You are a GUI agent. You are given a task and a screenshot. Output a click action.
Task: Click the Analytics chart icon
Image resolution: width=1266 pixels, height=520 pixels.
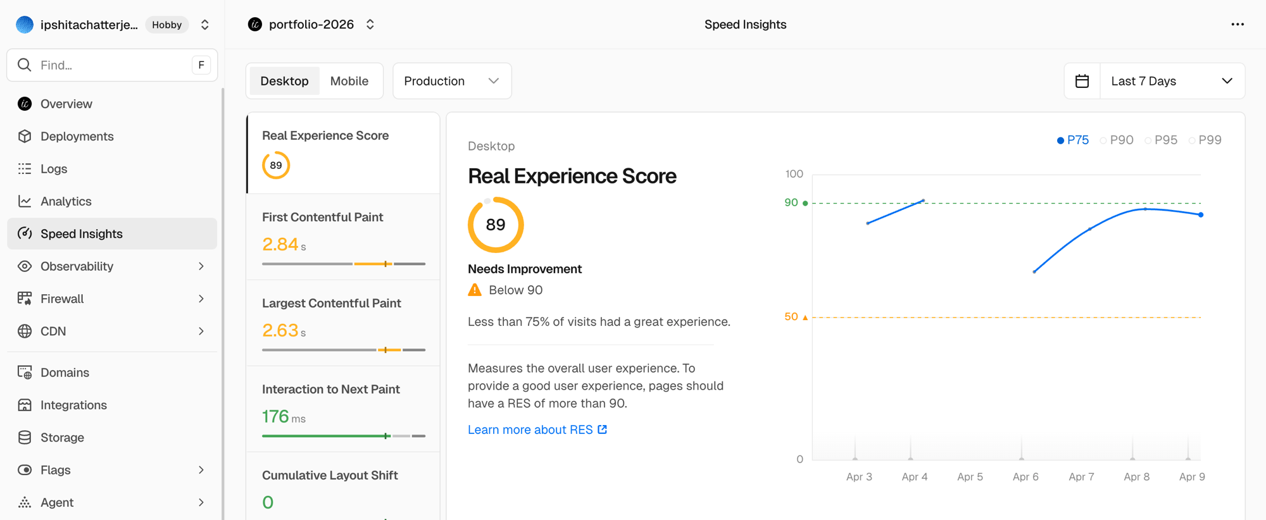click(x=25, y=201)
